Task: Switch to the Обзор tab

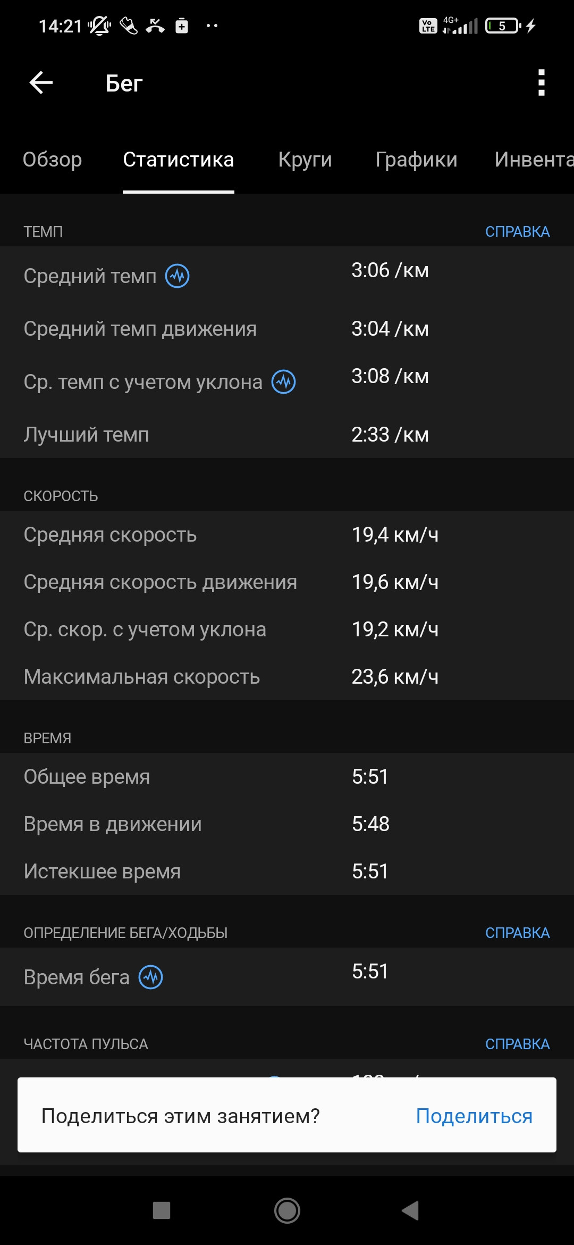Action: pyautogui.click(x=53, y=160)
